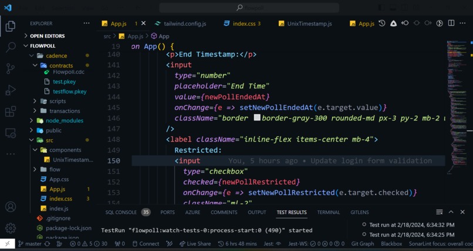The height and width of the screenshot is (251, 473).
Task: Open the Remote Explorer view
Action: (x=11, y=133)
